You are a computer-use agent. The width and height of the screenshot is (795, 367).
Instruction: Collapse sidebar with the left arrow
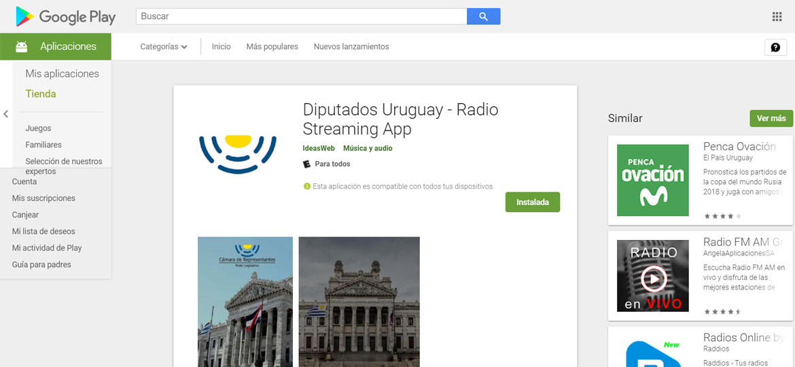(6, 114)
